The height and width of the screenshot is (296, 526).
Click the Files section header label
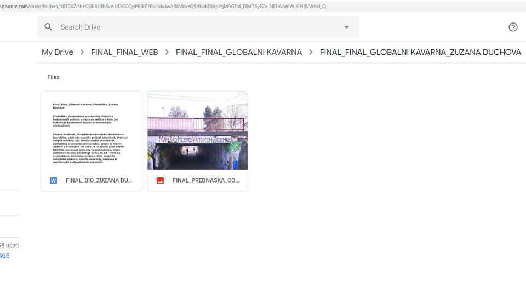tap(53, 77)
